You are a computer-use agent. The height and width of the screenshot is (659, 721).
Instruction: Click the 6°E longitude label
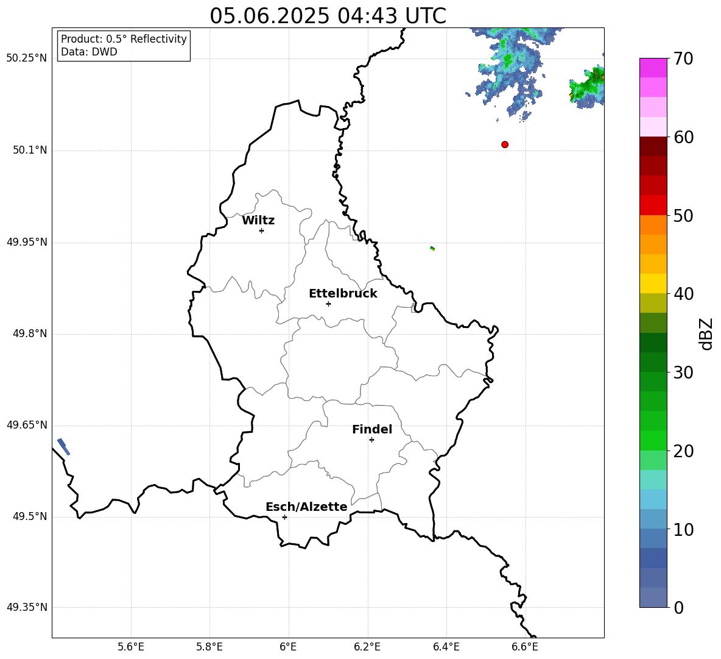coord(288,647)
